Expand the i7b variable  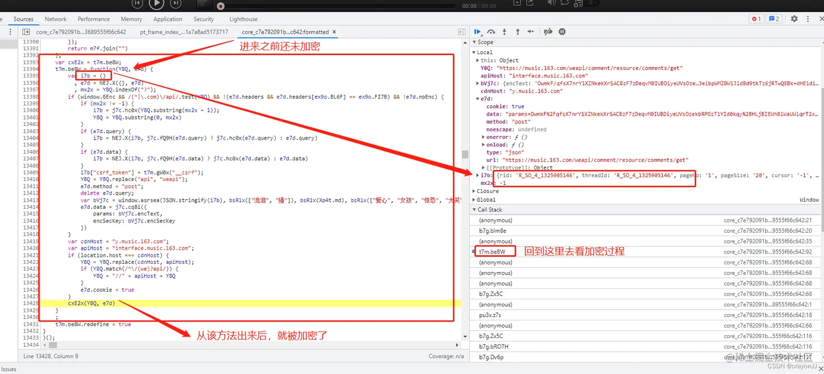[x=478, y=175]
